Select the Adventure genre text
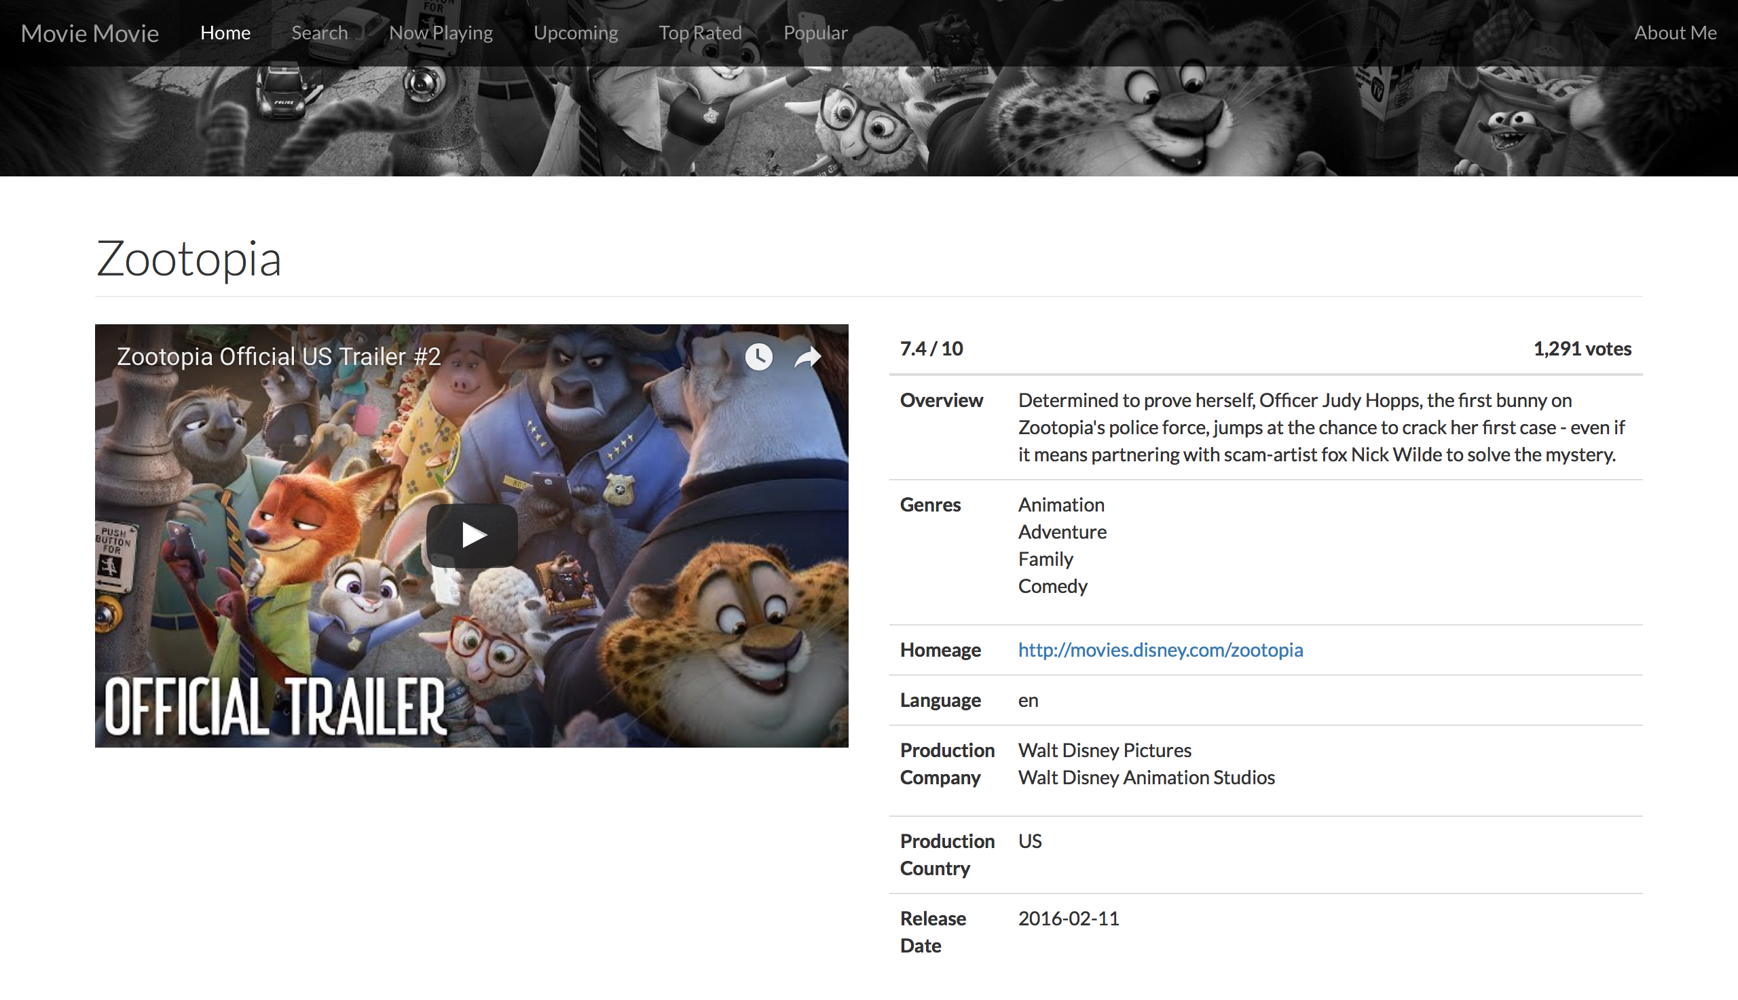Screen dimensions: 1738x1000 pos(1062,532)
